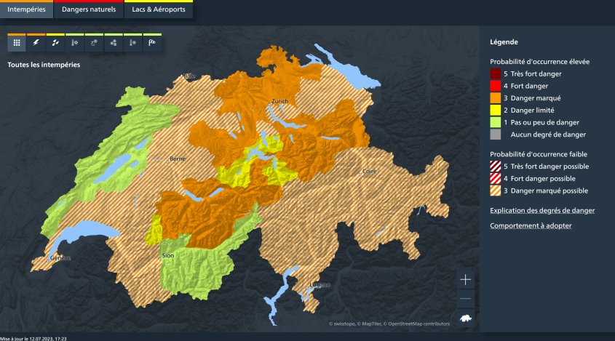This screenshot has height=341, width=615.
Task: Open Comportement à adopter link
Action: point(531,225)
